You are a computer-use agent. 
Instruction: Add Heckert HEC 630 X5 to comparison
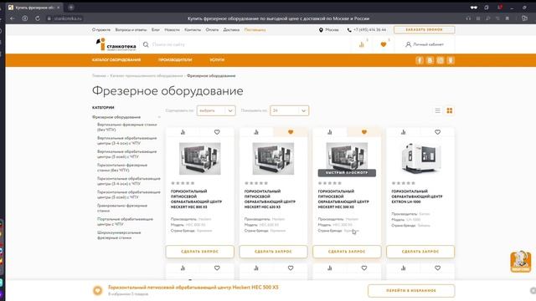point(256,132)
